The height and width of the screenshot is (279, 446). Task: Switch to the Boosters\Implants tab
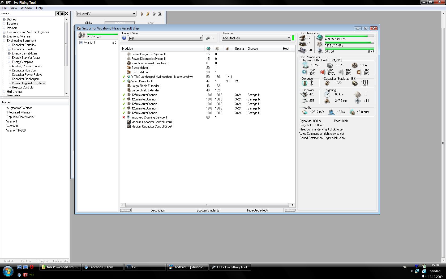tap(208, 210)
